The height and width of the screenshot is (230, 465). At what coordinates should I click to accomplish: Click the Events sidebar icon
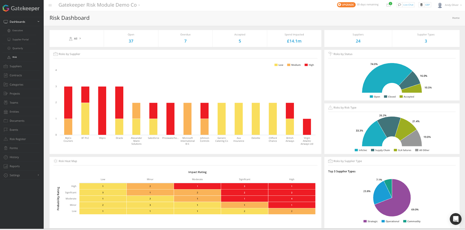click(x=6, y=130)
